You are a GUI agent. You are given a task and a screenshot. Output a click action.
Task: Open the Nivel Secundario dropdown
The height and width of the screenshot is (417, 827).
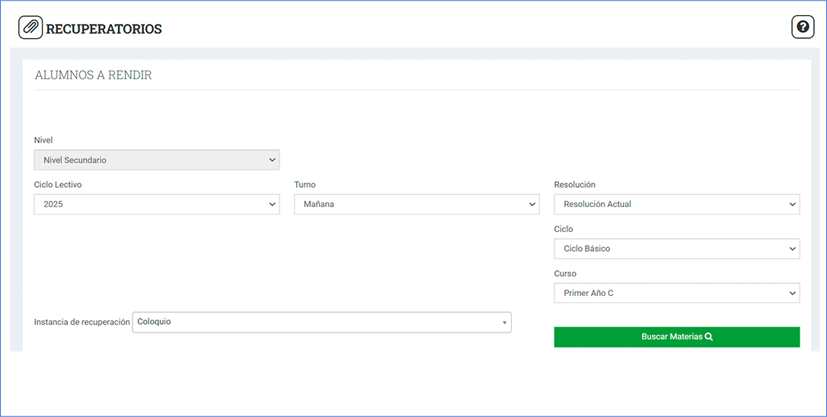(x=157, y=160)
